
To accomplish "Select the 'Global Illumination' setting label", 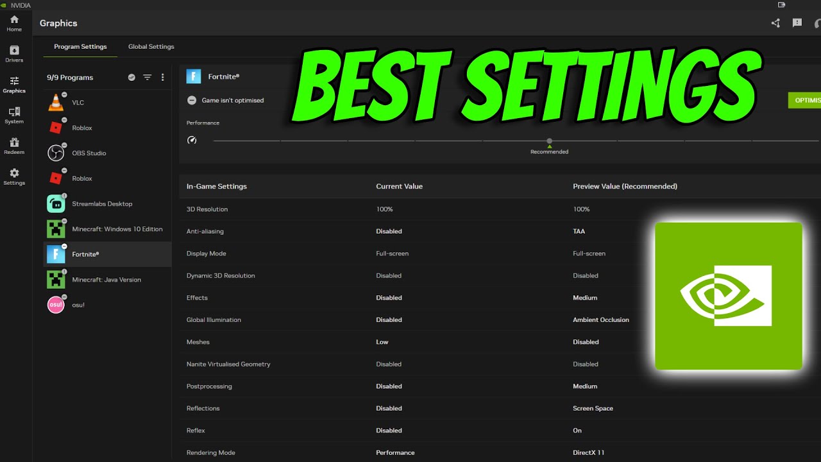I will click(214, 320).
